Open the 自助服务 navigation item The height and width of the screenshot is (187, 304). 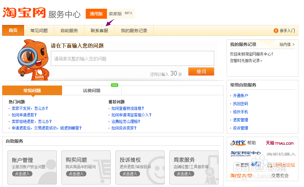[69, 31]
